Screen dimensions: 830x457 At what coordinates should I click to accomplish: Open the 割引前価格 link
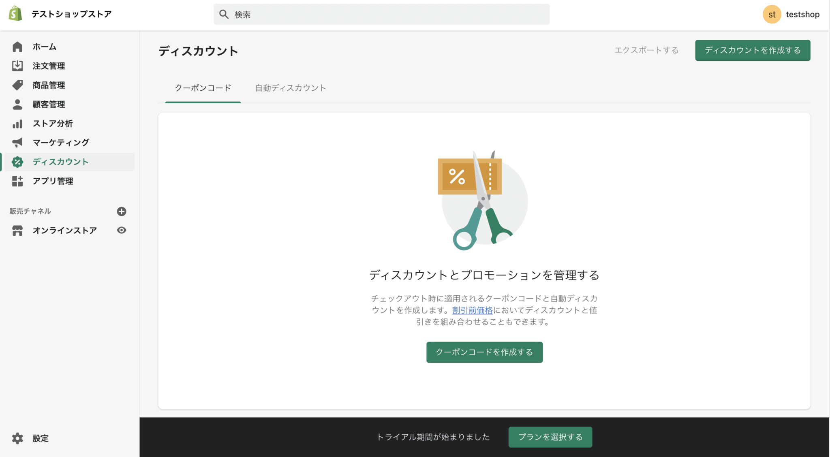point(472,310)
